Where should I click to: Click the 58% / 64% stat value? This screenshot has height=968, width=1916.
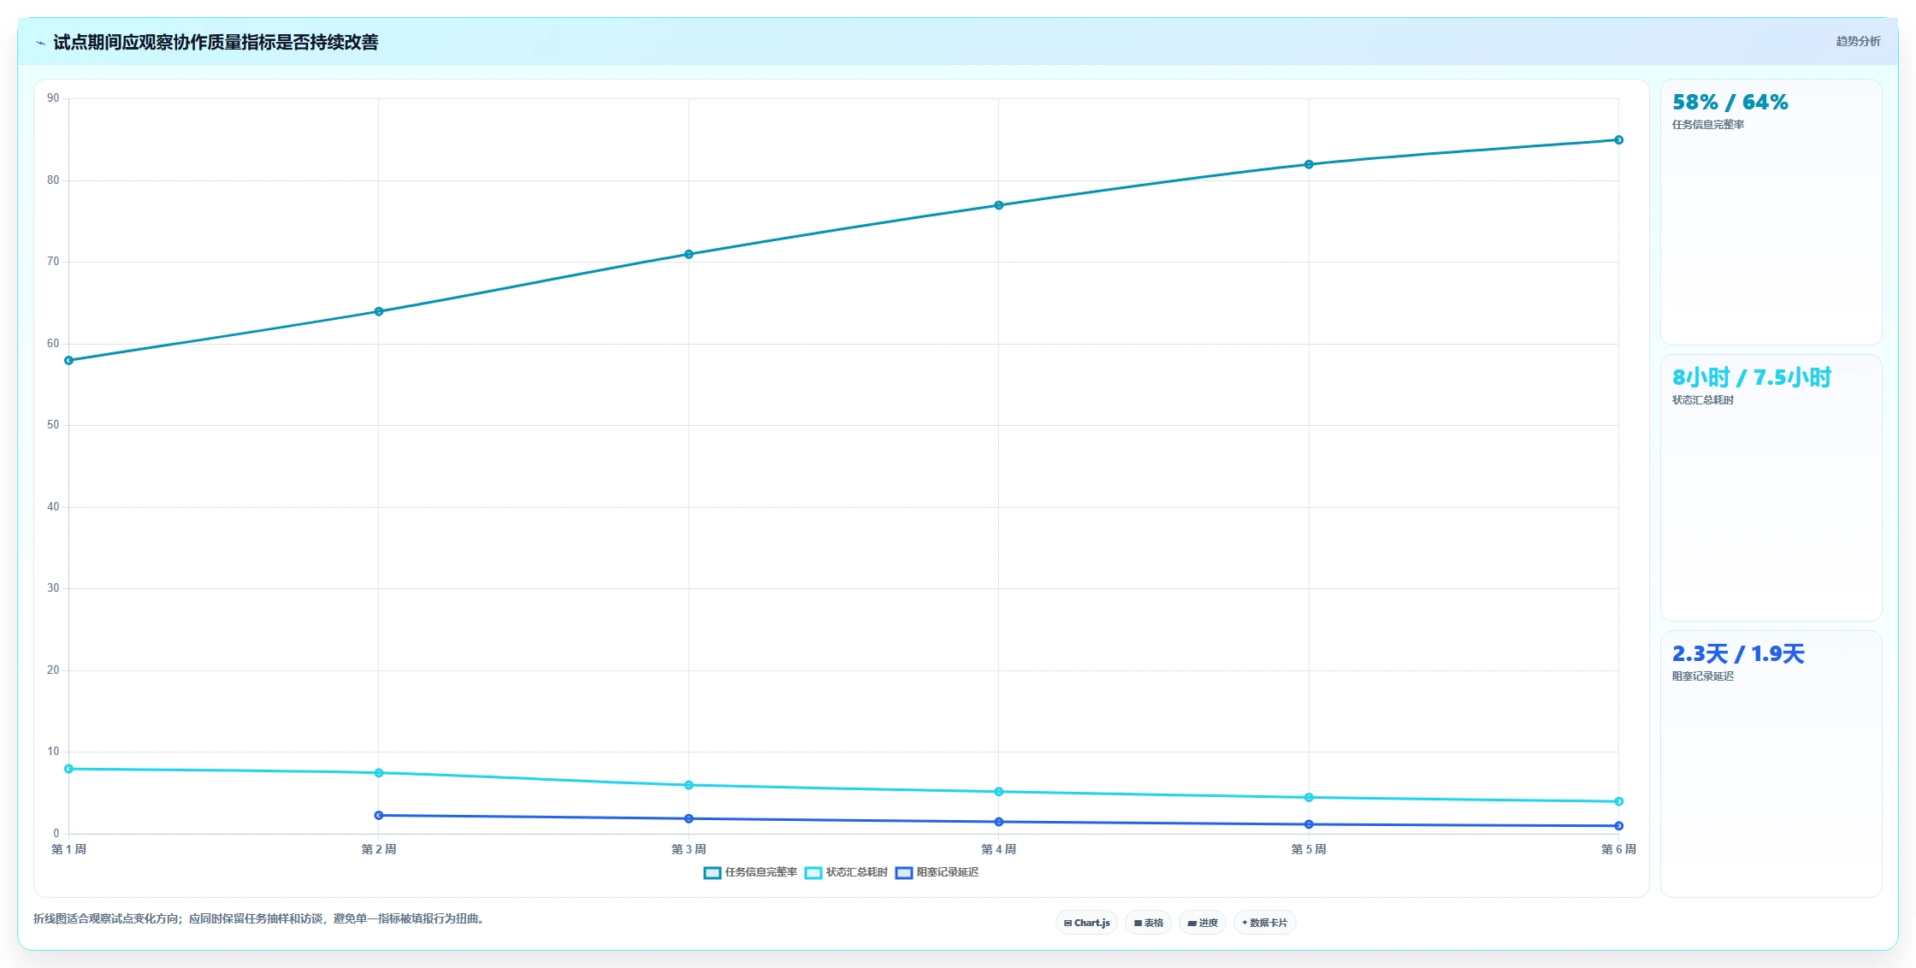click(x=1730, y=103)
